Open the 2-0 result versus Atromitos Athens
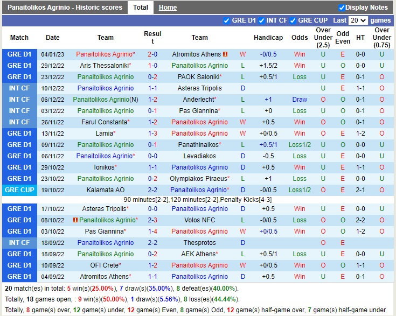 tap(152, 54)
